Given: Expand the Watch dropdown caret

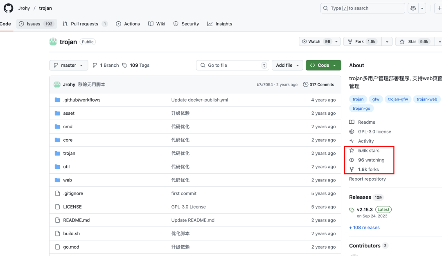Looking at the screenshot, I should click(x=336, y=41).
